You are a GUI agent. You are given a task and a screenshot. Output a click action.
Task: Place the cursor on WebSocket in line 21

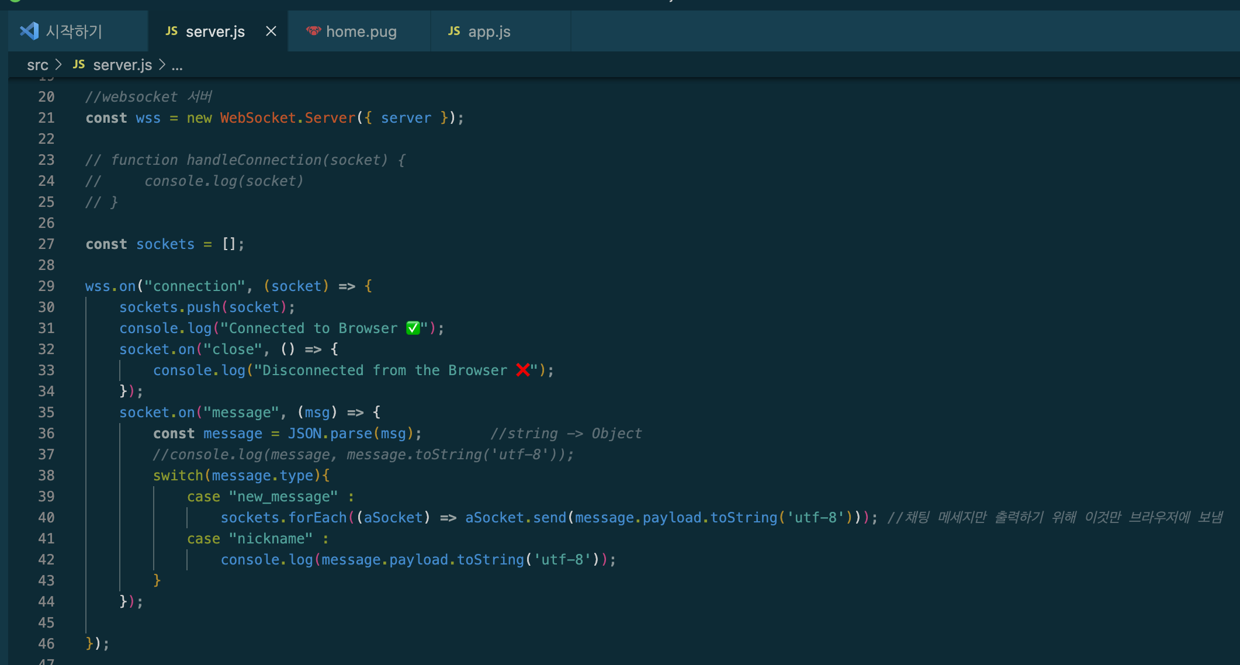258,118
